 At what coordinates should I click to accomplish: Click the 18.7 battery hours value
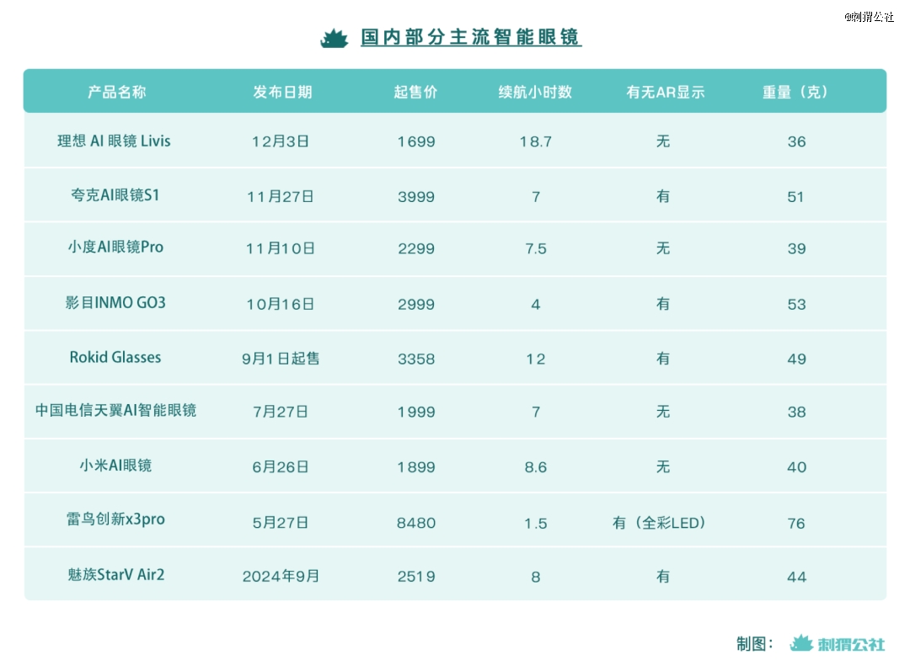(x=536, y=141)
